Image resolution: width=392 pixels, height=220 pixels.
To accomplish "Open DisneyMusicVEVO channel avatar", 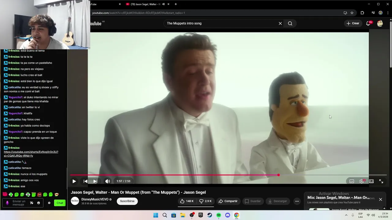I will pos(75,201).
